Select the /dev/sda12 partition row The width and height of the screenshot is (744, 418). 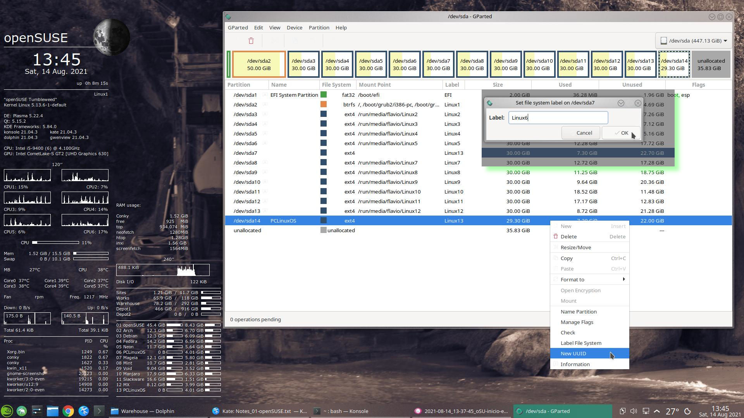click(478, 201)
